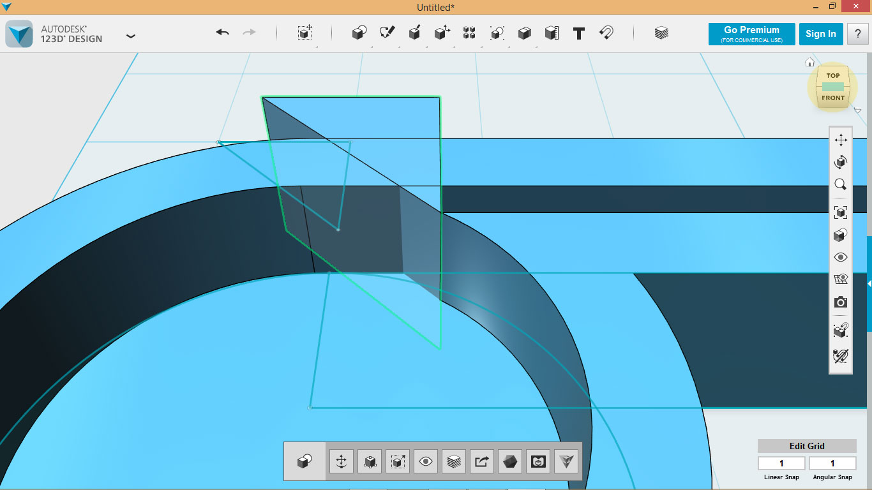Open the Primitives tool in the toolbar
Screen dimensions: 872x490
(x=359, y=33)
